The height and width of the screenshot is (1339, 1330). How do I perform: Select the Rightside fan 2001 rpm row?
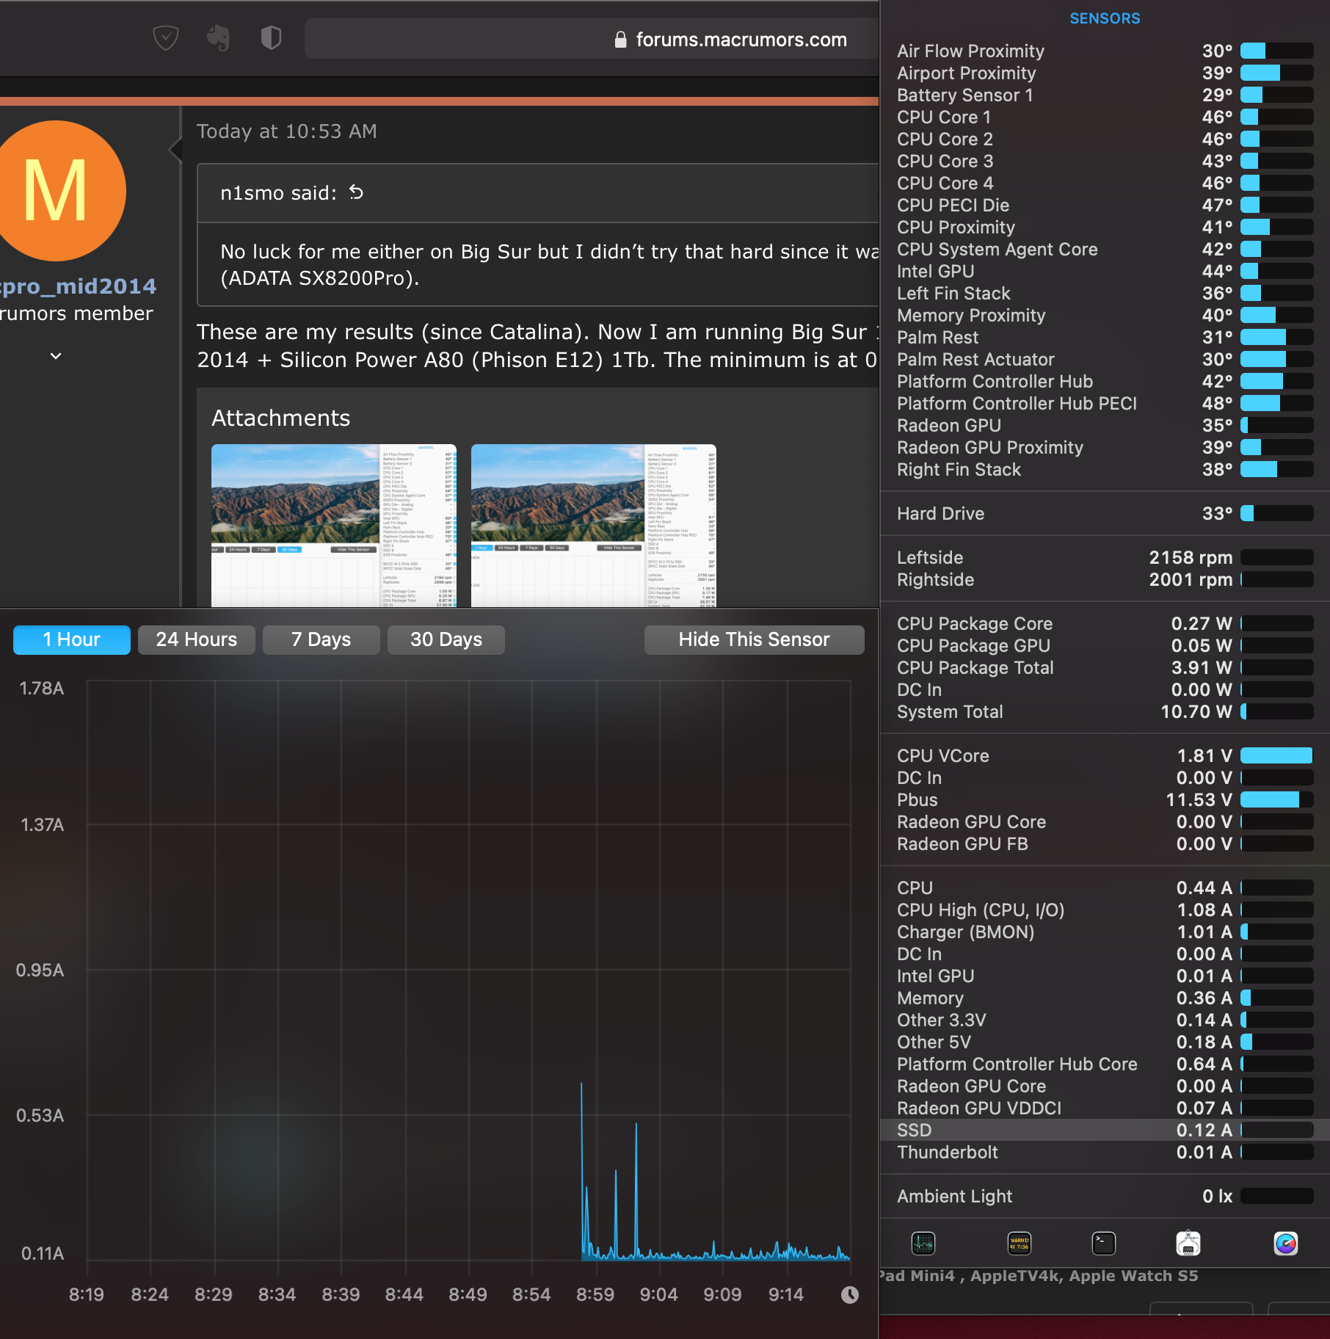click(1105, 579)
